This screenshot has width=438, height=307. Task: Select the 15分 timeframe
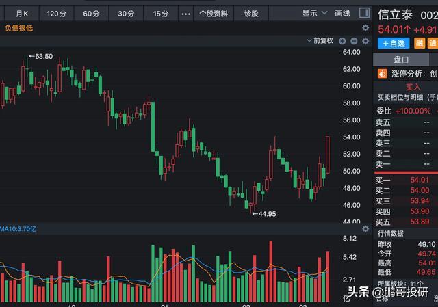(x=160, y=14)
